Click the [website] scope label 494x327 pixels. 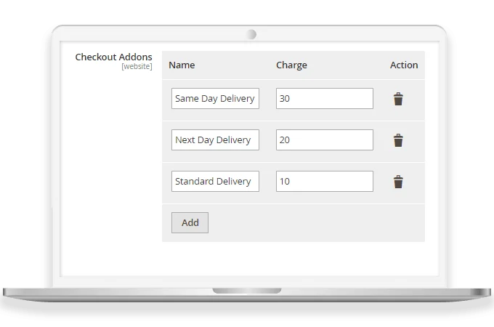tap(137, 67)
